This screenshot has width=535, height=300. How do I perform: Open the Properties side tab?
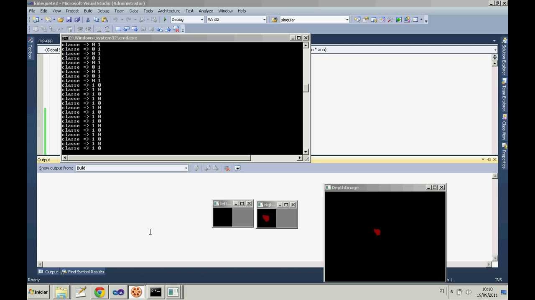[504, 156]
